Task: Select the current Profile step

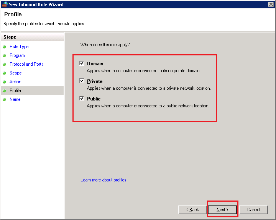Action: [x=32, y=91]
